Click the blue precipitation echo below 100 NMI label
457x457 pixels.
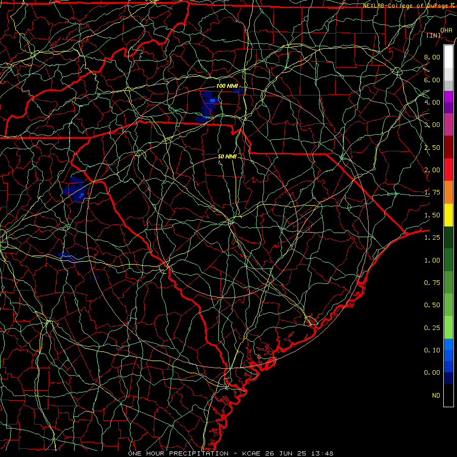tap(208, 106)
